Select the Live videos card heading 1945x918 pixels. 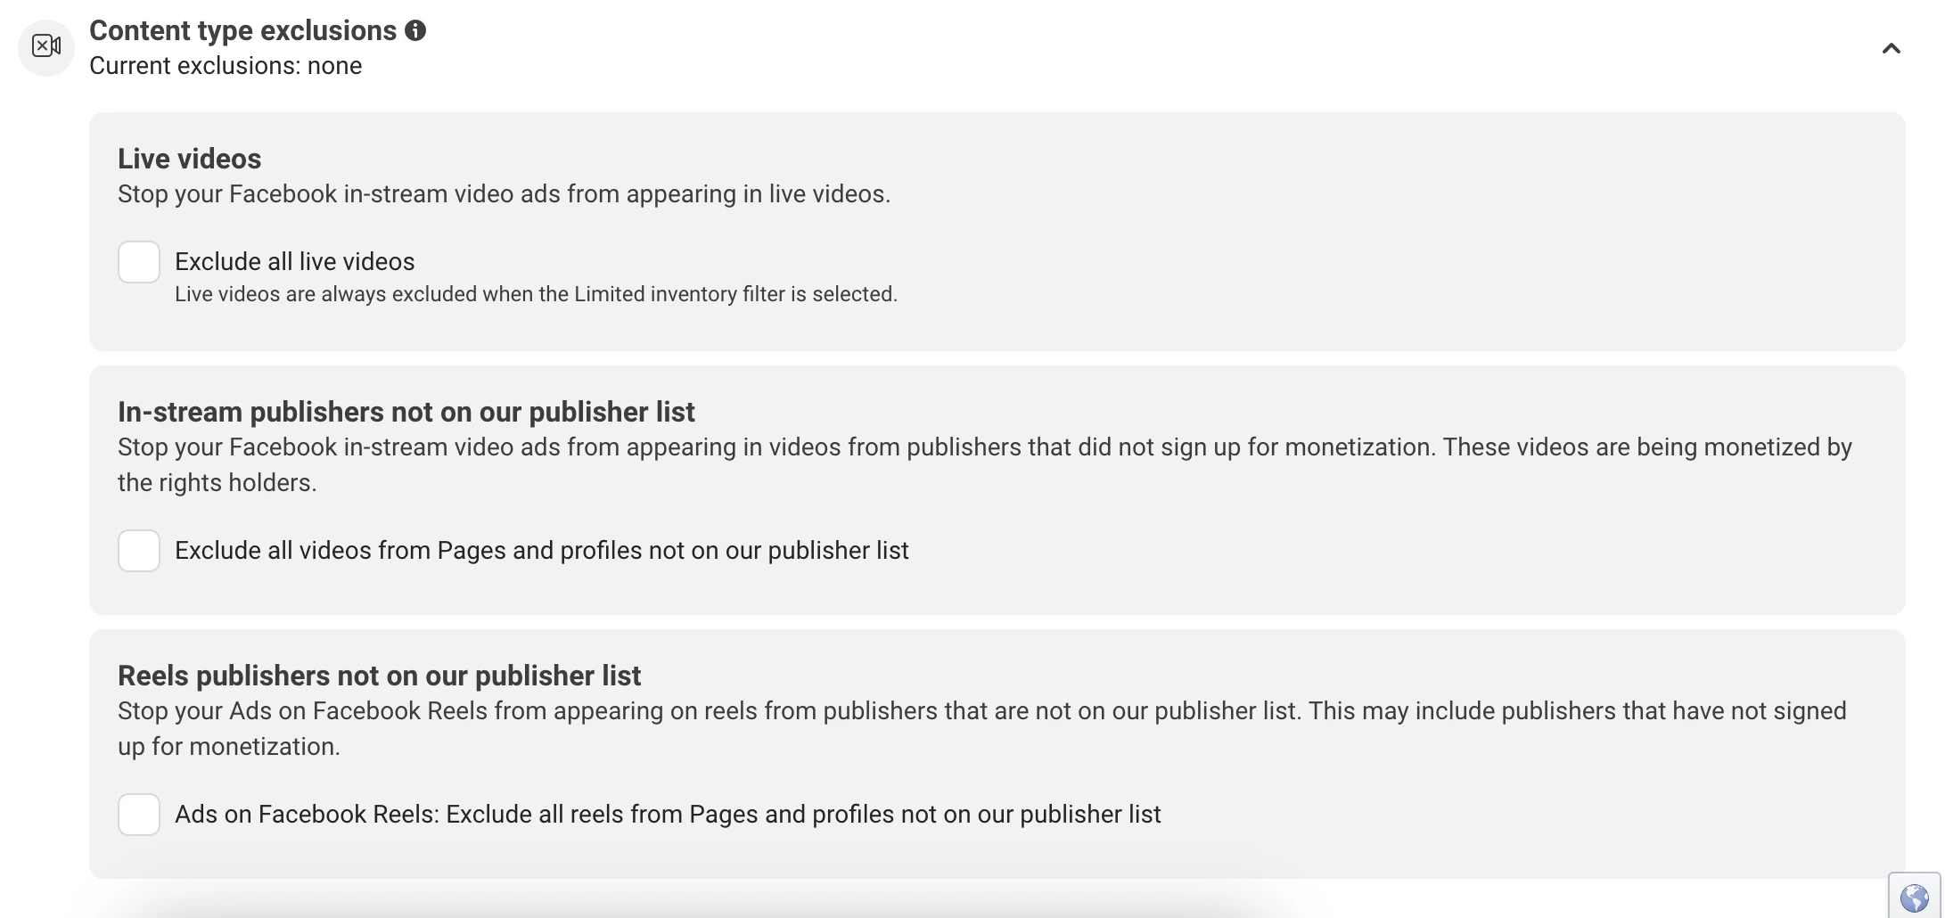(x=188, y=158)
